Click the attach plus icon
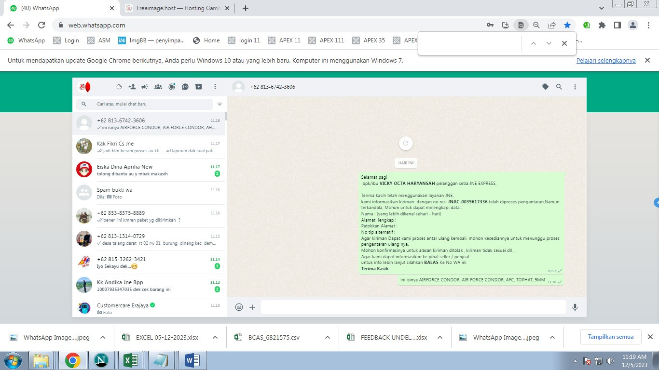 pos(252,307)
